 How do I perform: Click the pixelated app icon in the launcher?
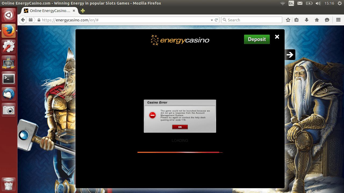point(9,63)
